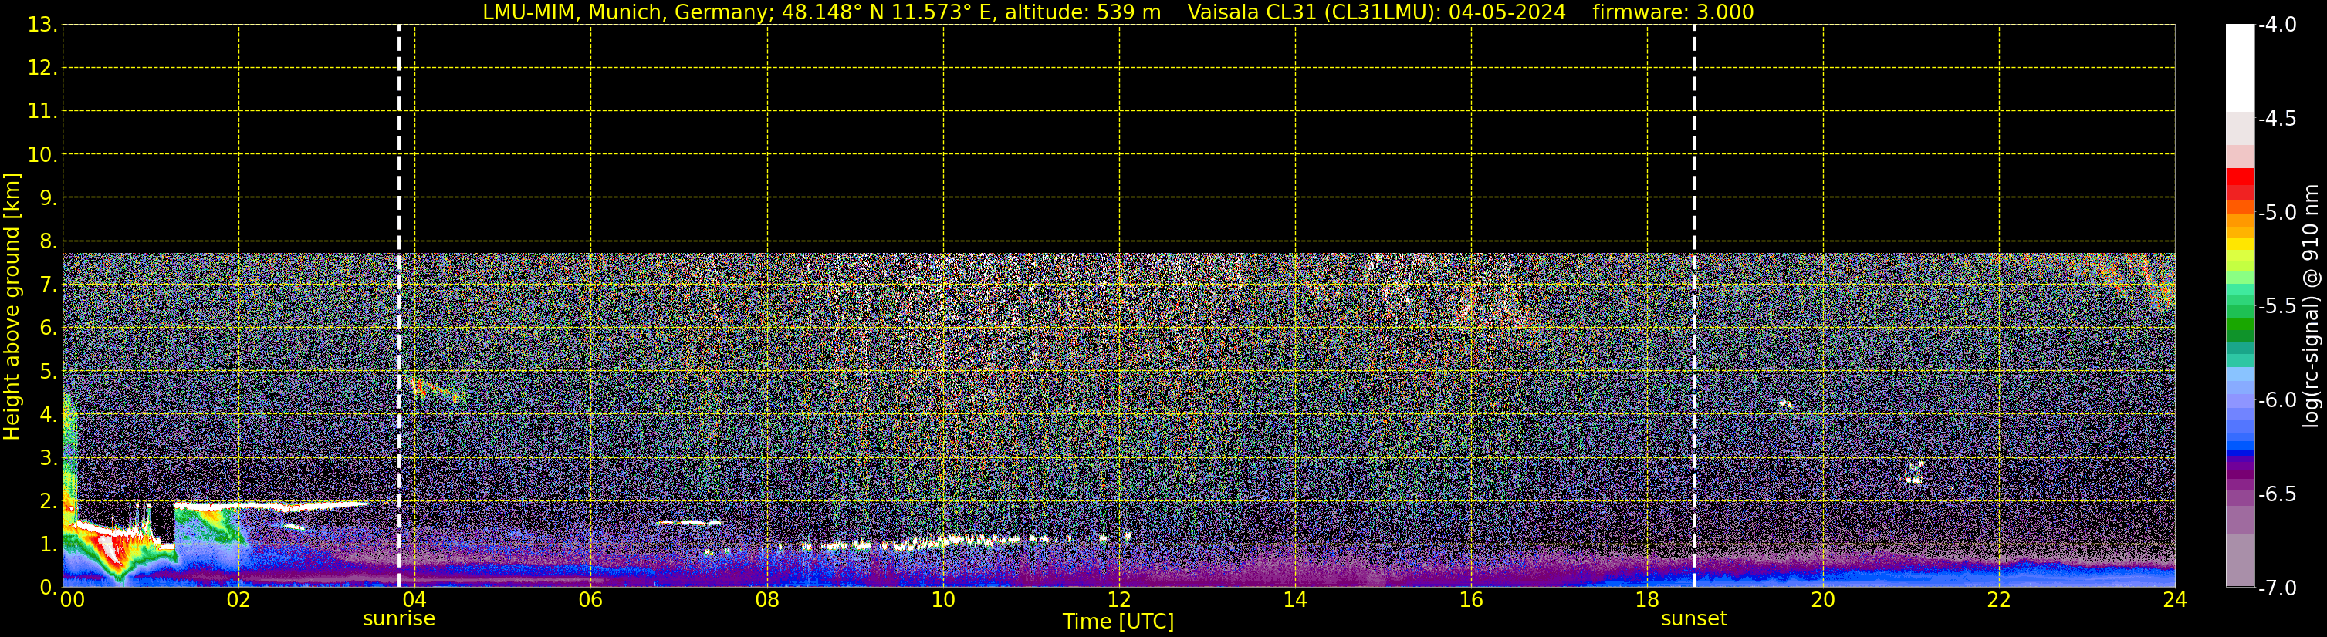Click the 'sunrise' label below the axis
The width and height of the screenshot is (2327, 637).
pyautogui.click(x=398, y=619)
